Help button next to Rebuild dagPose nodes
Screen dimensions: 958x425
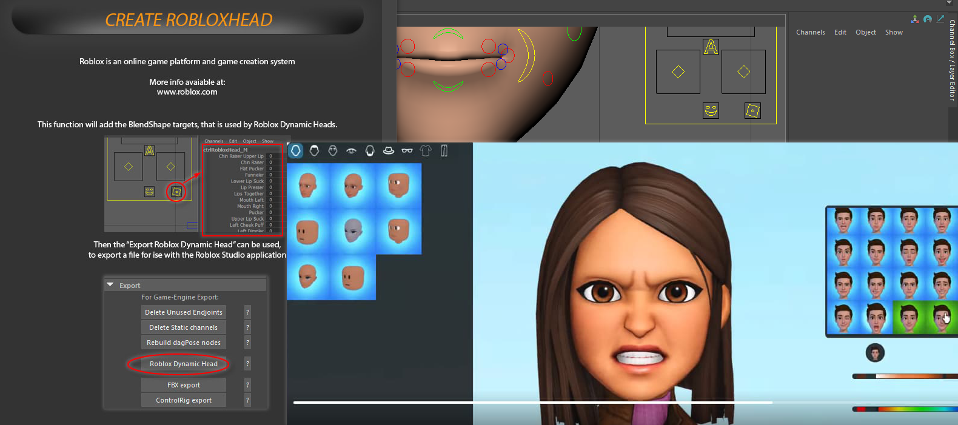pos(247,343)
